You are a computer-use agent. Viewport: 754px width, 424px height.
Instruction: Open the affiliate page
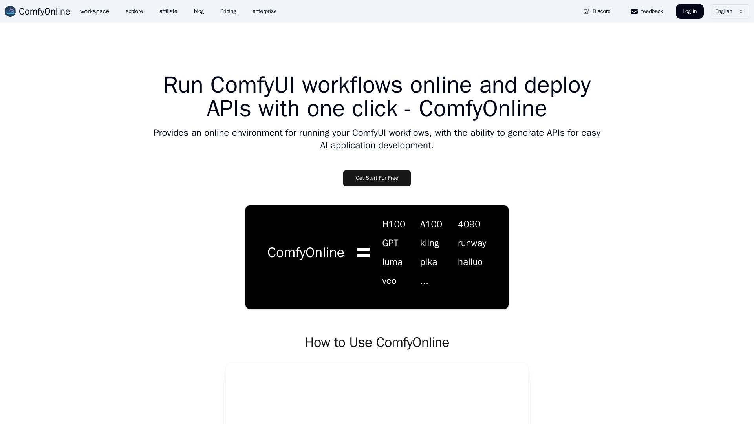pyautogui.click(x=168, y=11)
